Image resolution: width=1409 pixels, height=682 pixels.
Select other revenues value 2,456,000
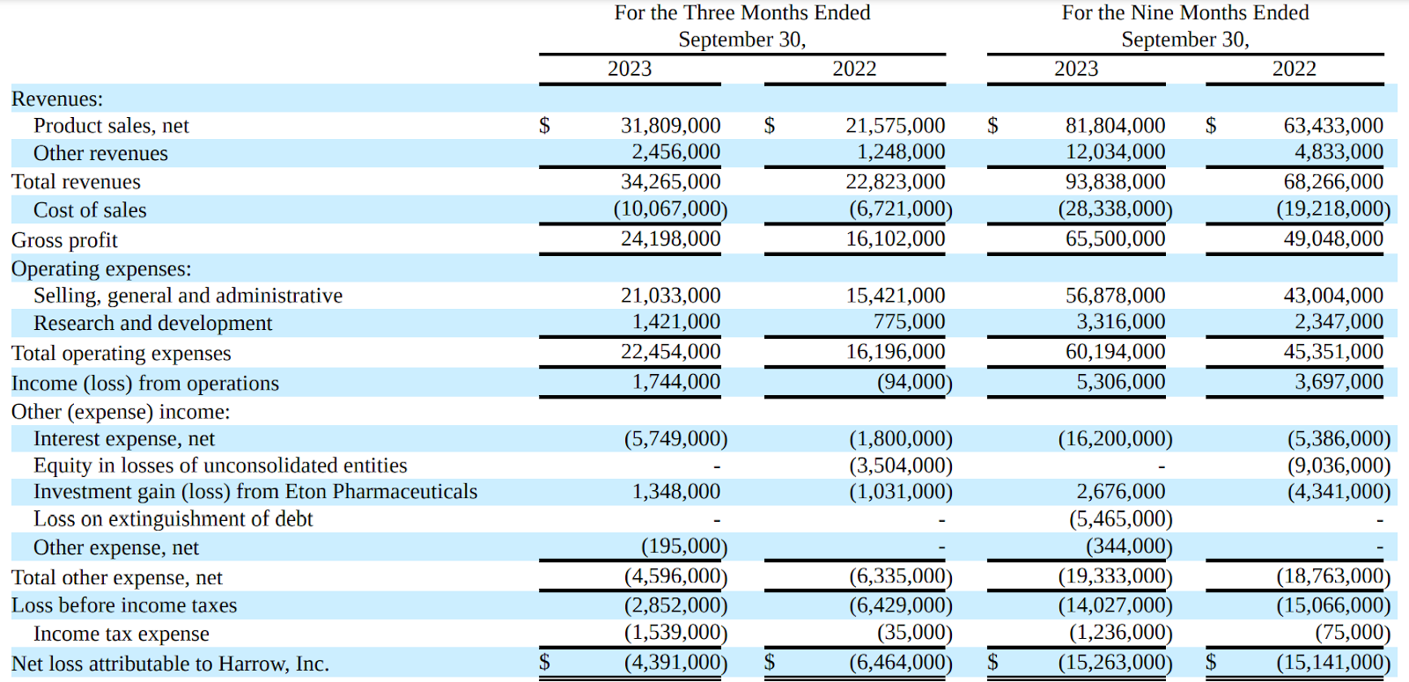[x=675, y=151]
